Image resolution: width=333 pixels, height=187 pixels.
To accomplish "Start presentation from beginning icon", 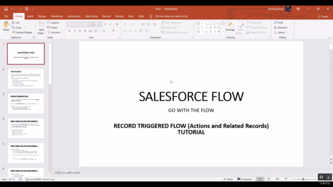I will tap(27, 9).
